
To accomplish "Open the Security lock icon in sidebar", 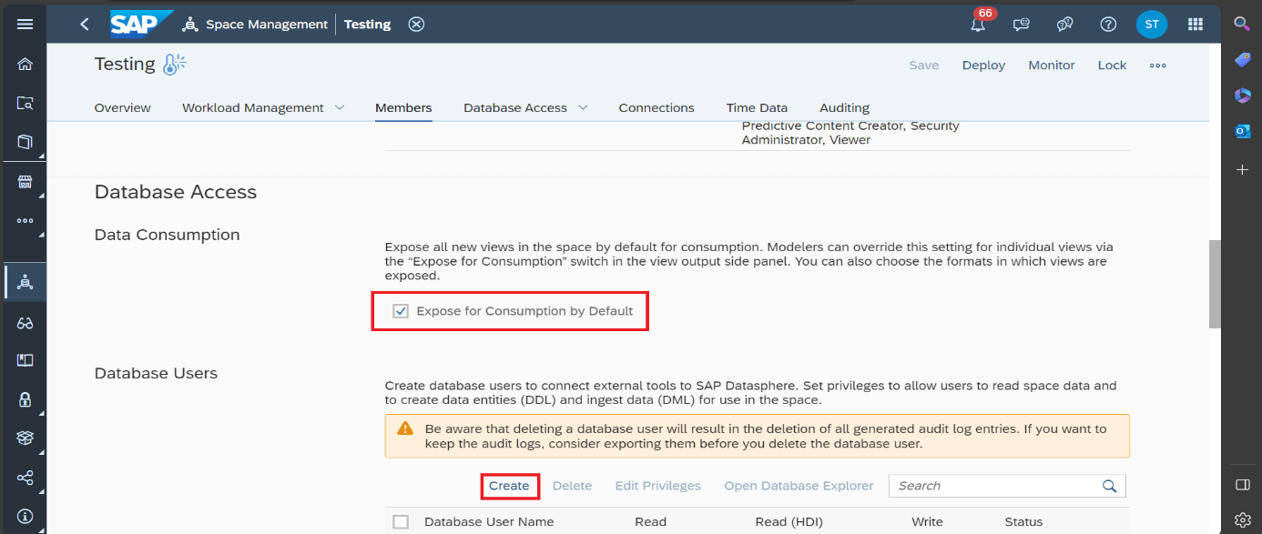I will click(25, 399).
